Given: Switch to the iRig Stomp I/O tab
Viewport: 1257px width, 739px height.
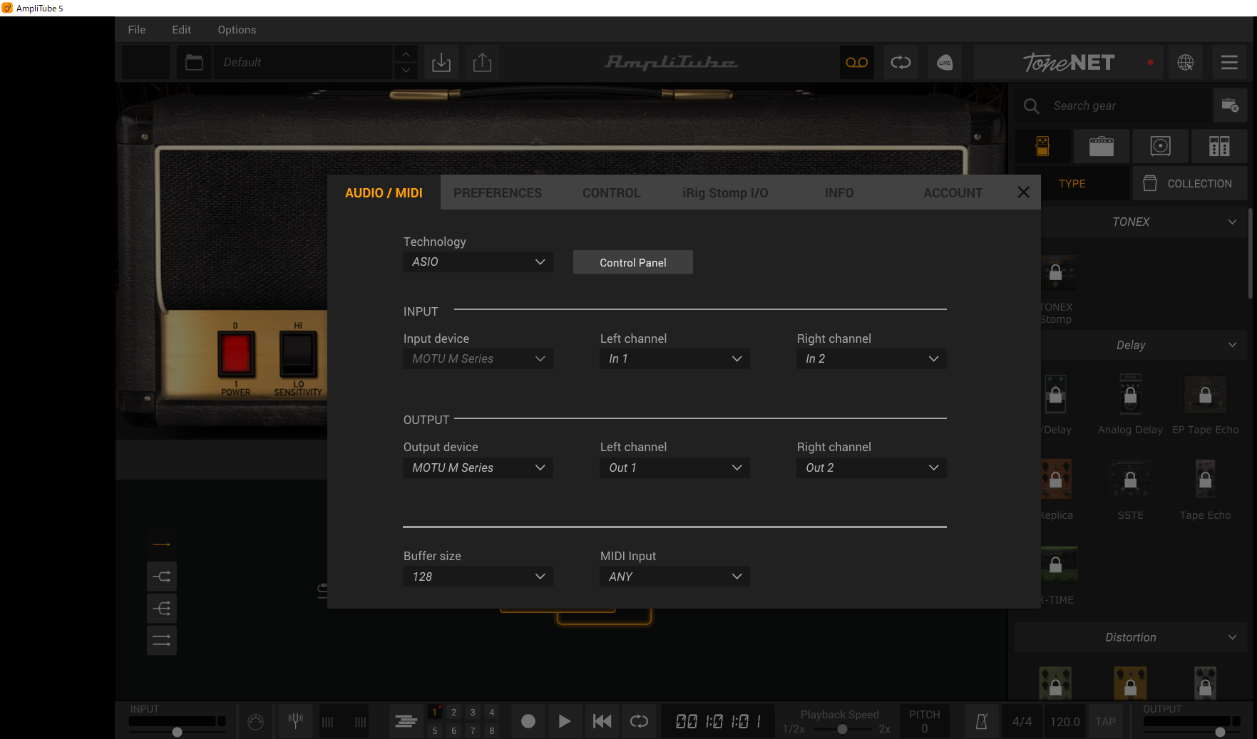Looking at the screenshot, I should [x=725, y=193].
